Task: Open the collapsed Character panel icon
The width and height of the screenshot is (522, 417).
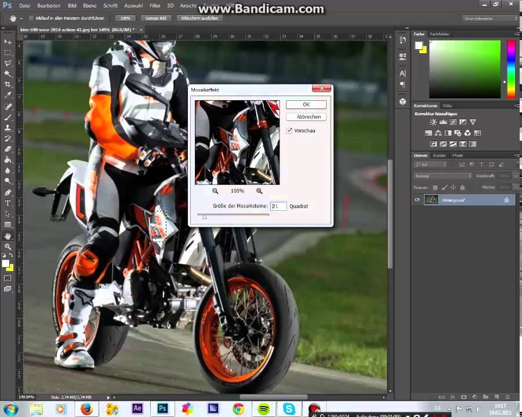Action: tap(403, 73)
